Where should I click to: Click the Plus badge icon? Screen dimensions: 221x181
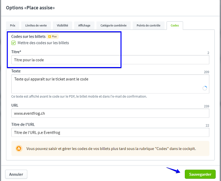tap(53, 36)
